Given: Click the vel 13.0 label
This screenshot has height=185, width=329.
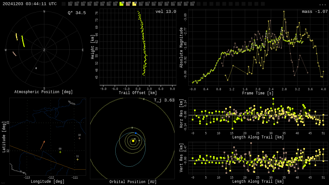Looking at the screenshot, I should 166,12.
